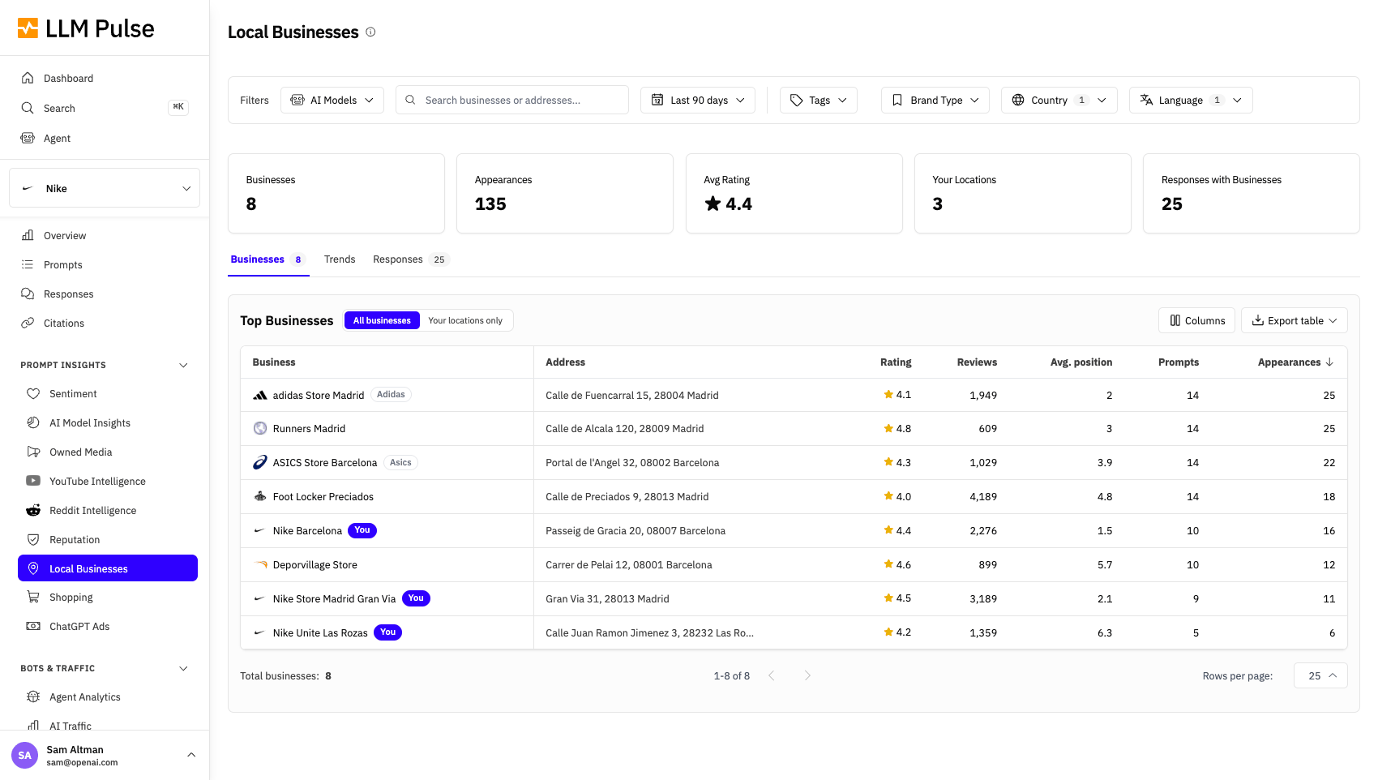
Task: Open YouTube Intelligence icon
Action: pos(33,481)
